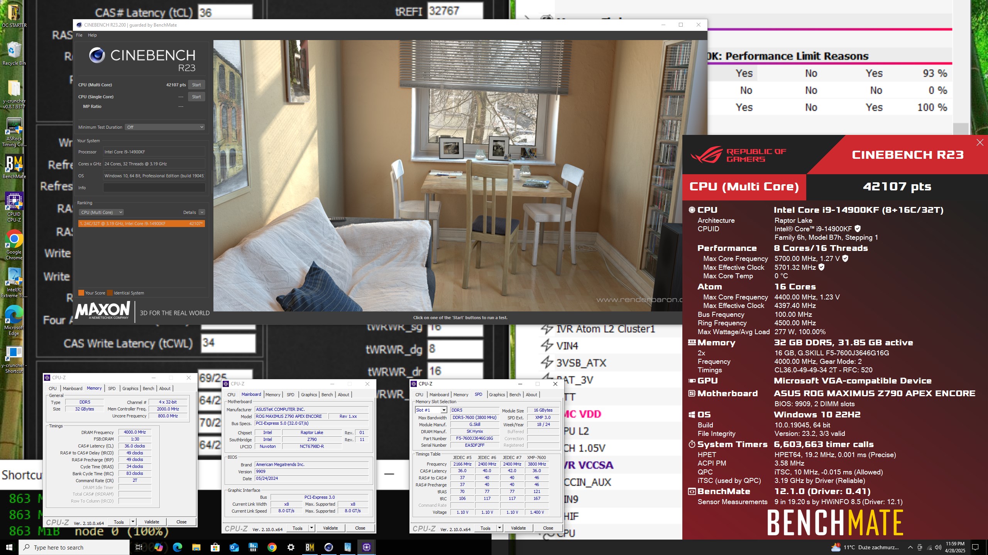
Task: Open Settings gear in taskbar
Action: (291, 547)
